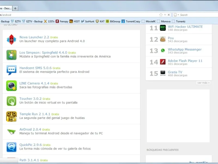Click the '468 descargas' count
The height and width of the screenshot is (164, 218).
tap(178, 75)
